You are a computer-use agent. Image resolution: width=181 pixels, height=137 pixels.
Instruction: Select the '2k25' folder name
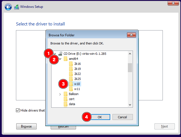77,79
